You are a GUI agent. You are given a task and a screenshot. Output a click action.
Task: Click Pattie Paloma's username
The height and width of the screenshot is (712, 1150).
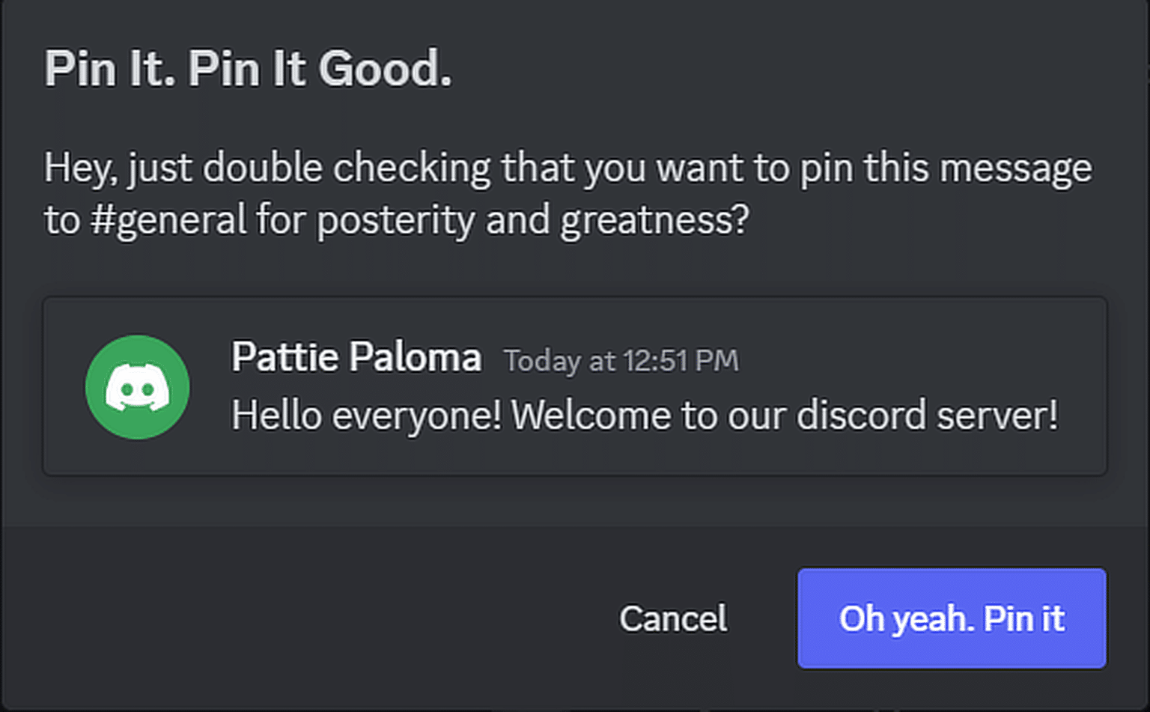[357, 357]
